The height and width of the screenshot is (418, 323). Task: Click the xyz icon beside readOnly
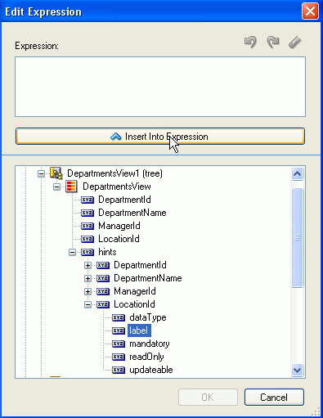pyautogui.click(x=119, y=357)
